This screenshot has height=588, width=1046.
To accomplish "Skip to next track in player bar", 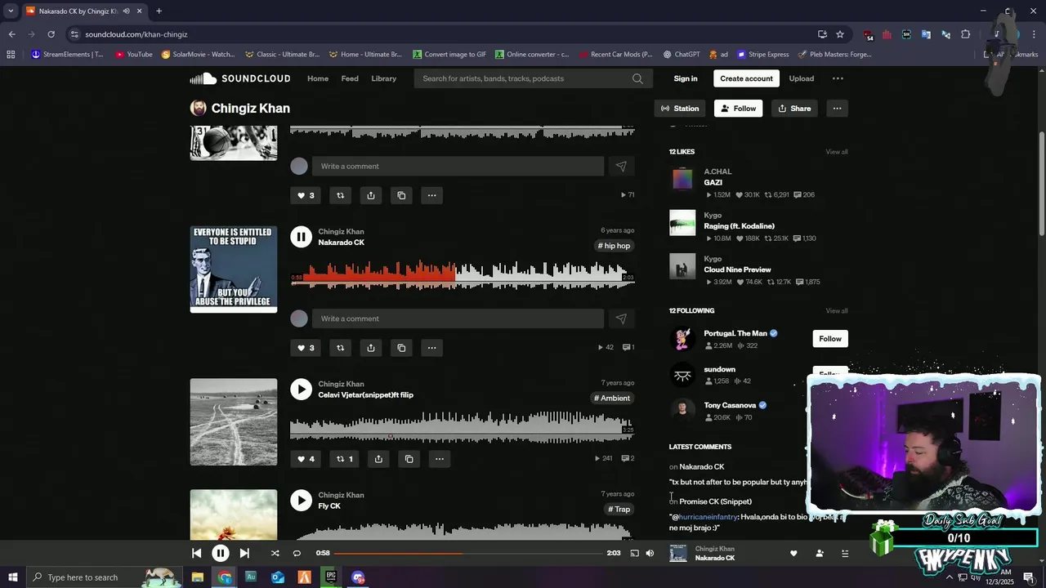I will click(244, 553).
